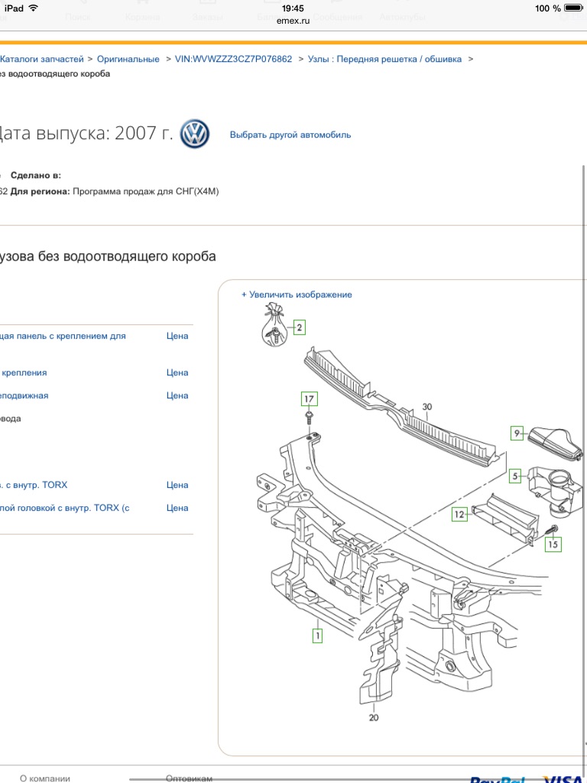
Task: Open Оригинальные breadcrumb link
Action: (x=128, y=59)
